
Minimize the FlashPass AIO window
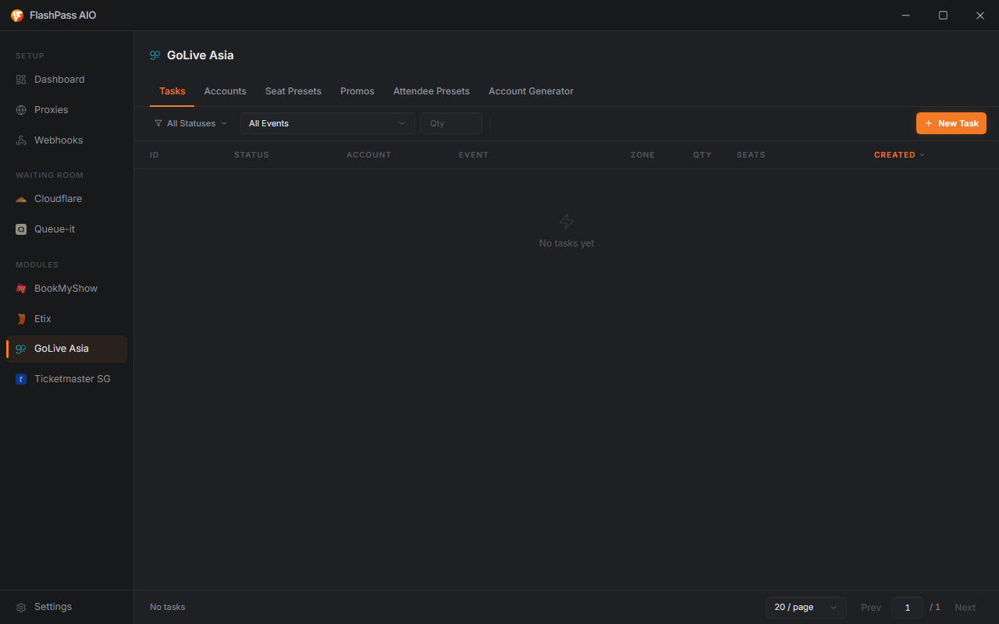[906, 16]
